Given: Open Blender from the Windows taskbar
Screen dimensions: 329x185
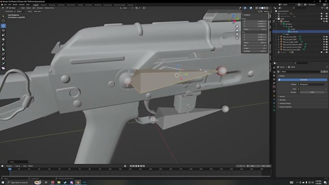Looking at the screenshot, I should (78, 183).
